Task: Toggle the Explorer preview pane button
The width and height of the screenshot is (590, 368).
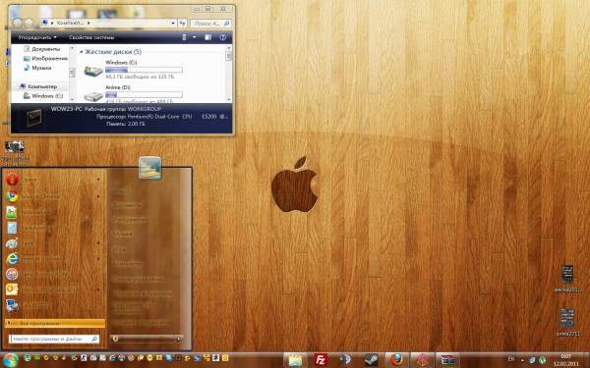Action: tap(207, 37)
